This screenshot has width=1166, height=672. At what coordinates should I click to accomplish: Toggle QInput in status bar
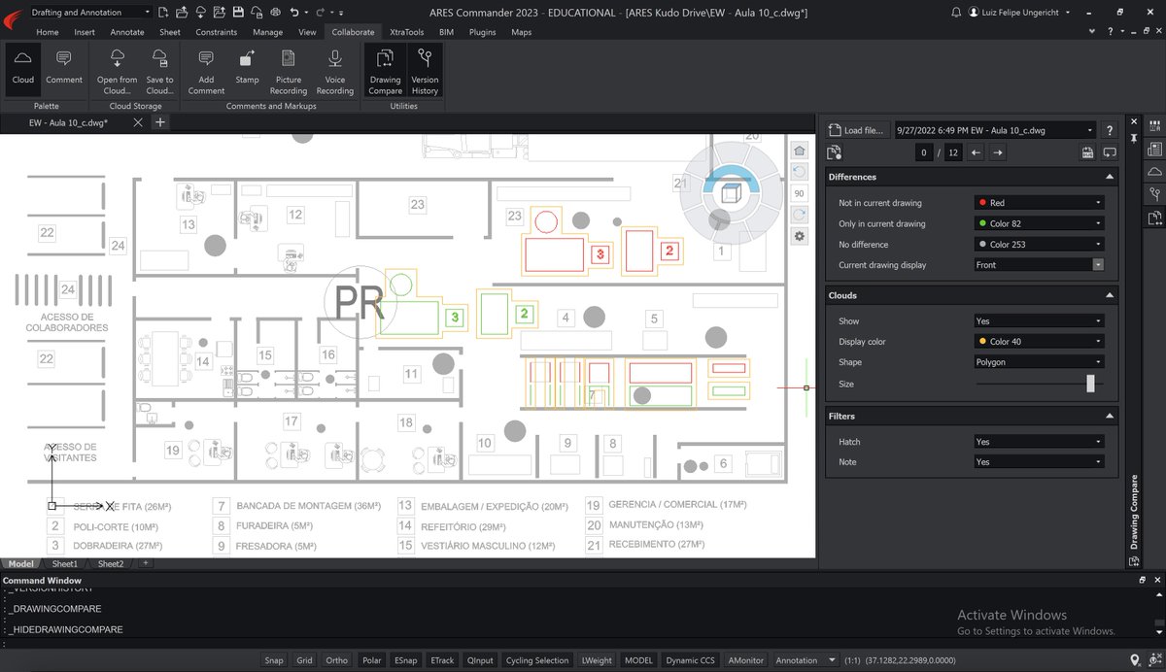pos(480,660)
